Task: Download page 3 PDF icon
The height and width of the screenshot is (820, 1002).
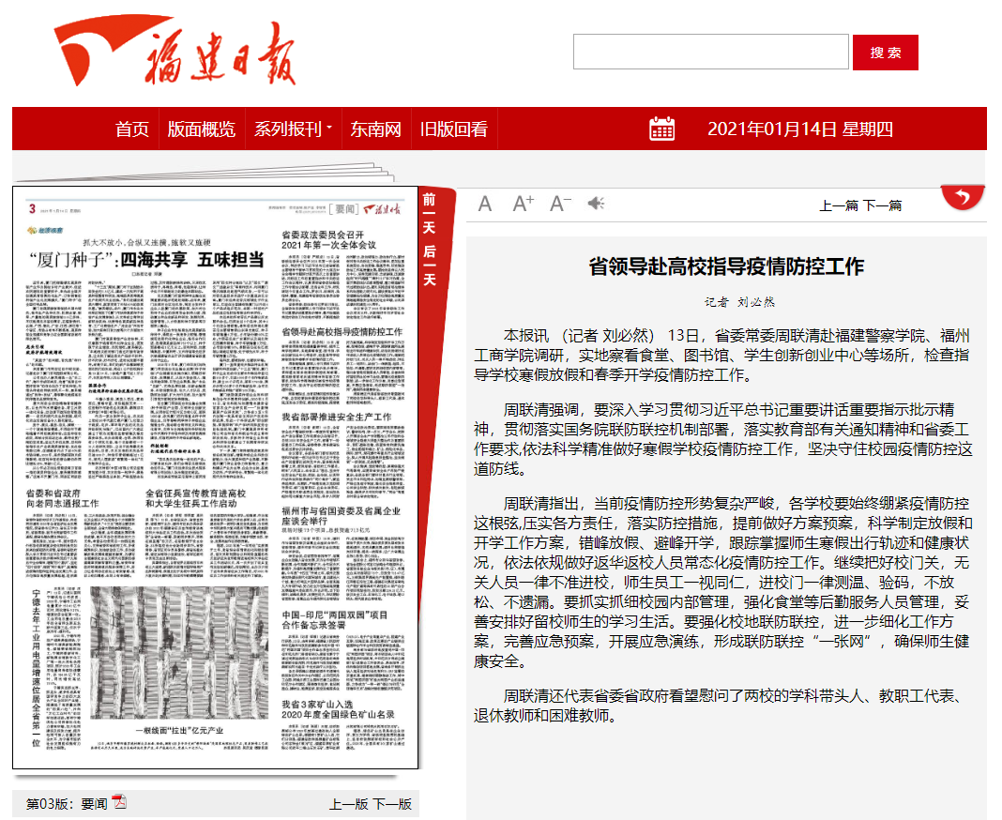Action: click(119, 801)
